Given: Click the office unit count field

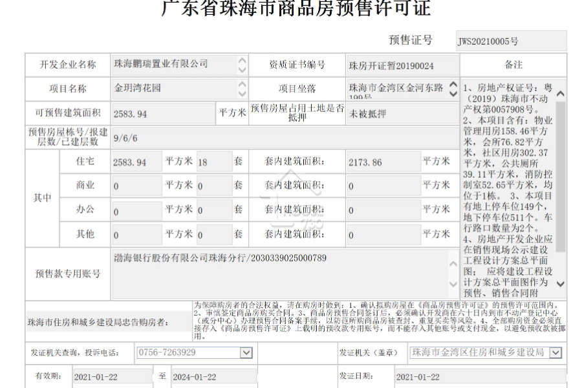Looking at the screenshot, I should pos(214,210).
